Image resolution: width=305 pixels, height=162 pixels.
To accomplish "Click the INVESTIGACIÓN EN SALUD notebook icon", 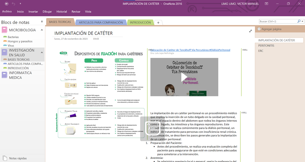I will tap(4, 52).
